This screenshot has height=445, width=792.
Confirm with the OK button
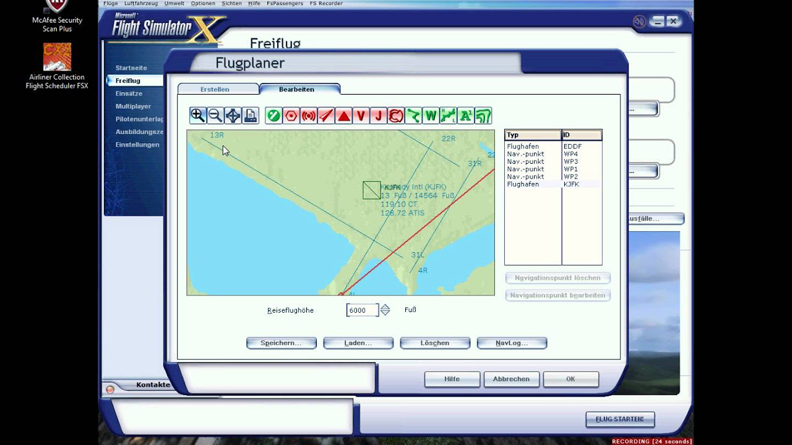570,379
